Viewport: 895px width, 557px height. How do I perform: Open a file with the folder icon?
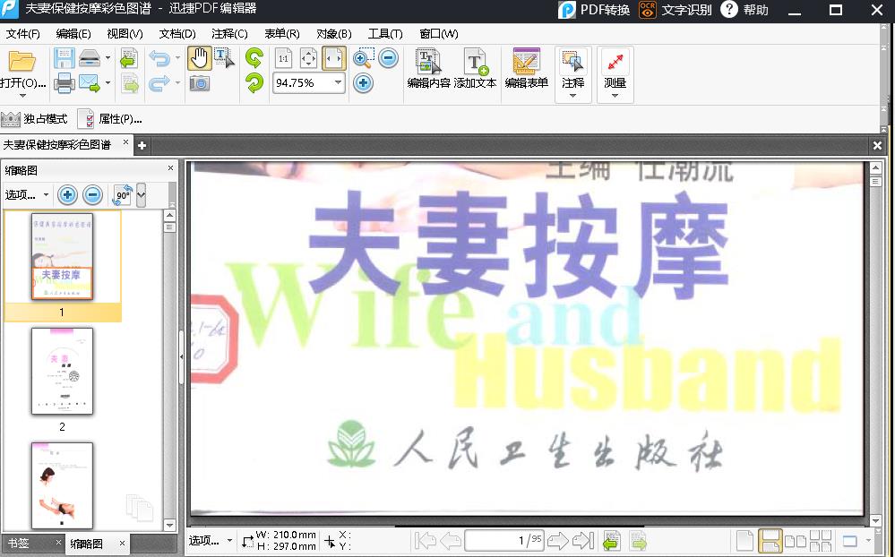click(x=22, y=61)
